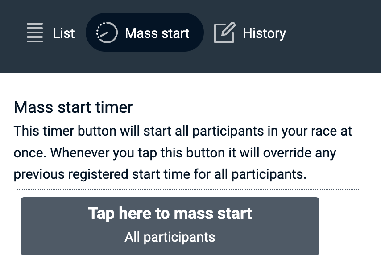Viewport: 381px width, 280px height.
Task: Click the "All participants" subtitle on the button
Action: pyautogui.click(x=170, y=237)
